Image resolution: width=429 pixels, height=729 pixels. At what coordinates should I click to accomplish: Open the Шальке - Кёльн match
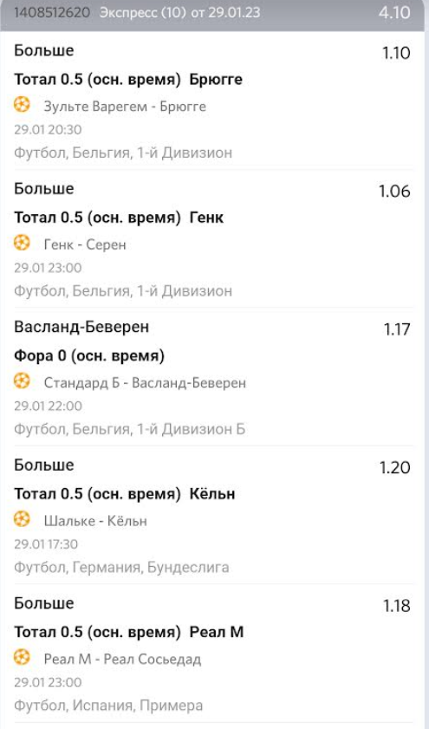(x=95, y=521)
